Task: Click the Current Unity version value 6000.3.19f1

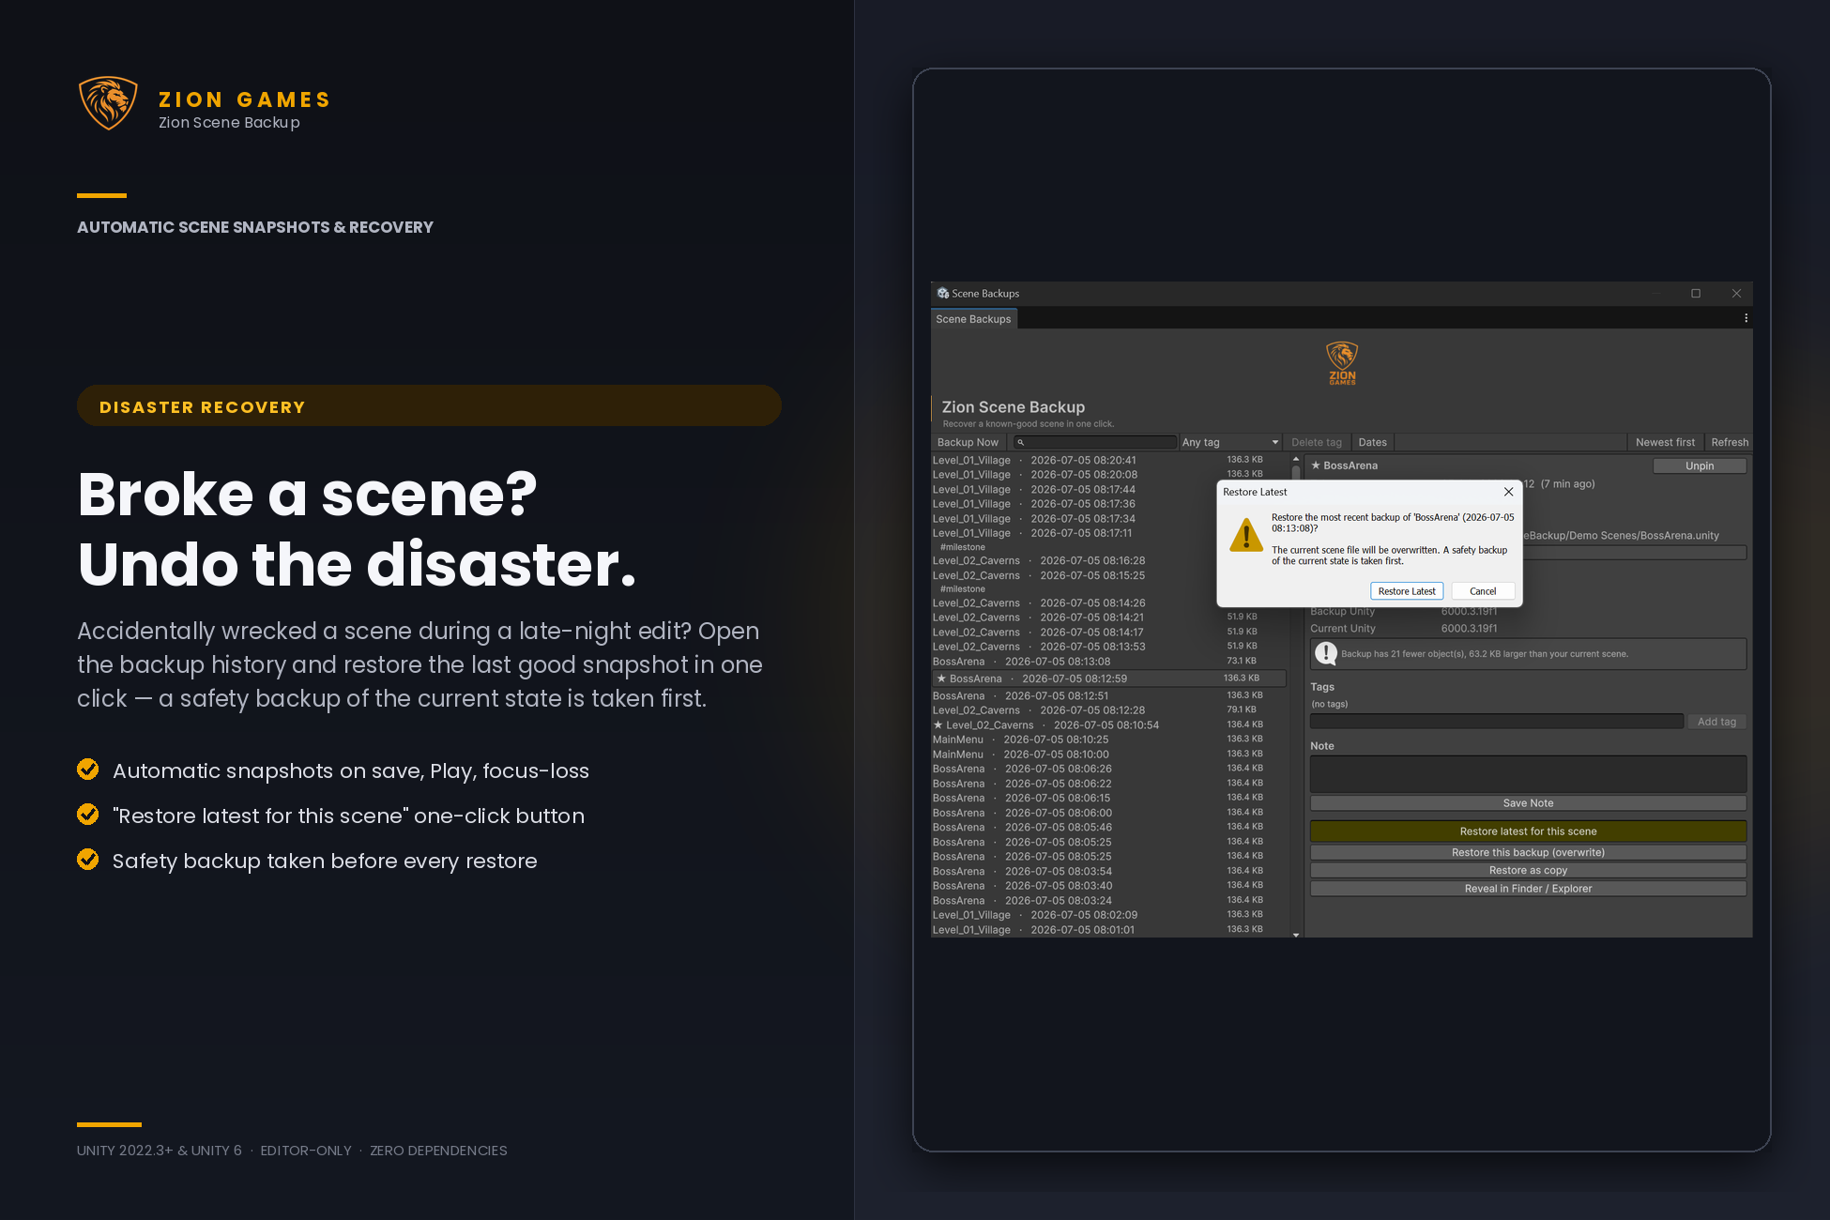Action: point(1469,629)
